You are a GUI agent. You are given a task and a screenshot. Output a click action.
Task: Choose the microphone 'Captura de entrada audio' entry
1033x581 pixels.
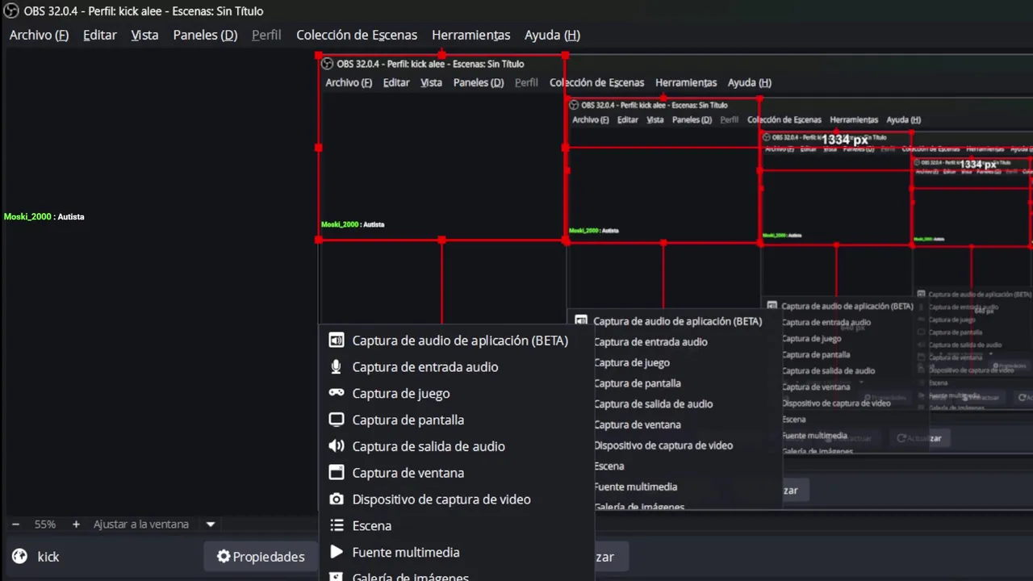456,367
